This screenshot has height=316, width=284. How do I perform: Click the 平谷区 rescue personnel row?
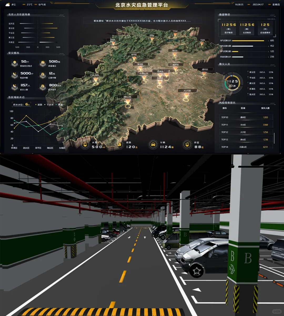(x=260, y=78)
